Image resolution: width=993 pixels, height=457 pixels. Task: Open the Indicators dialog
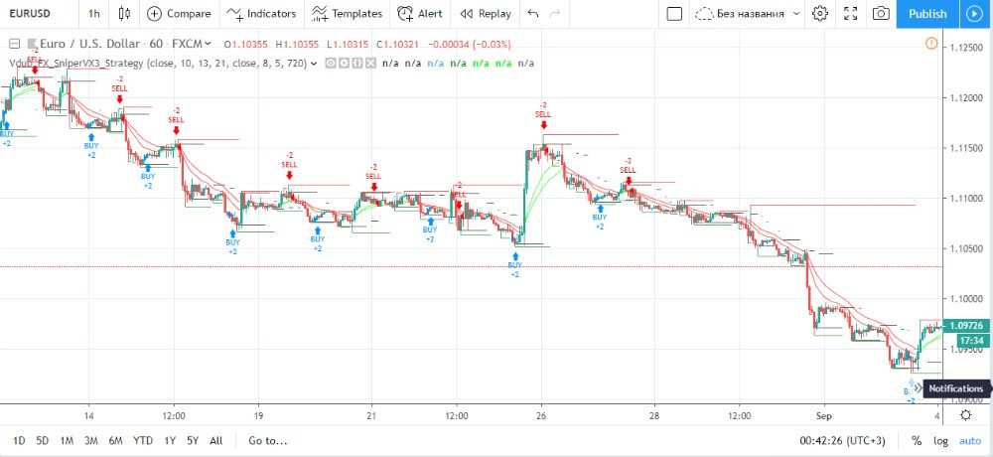(261, 14)
